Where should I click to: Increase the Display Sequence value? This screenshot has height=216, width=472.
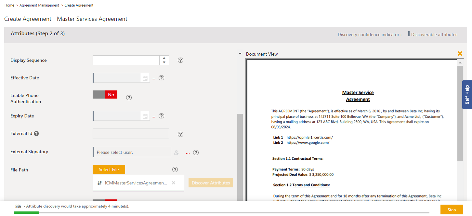click(164, 58)
